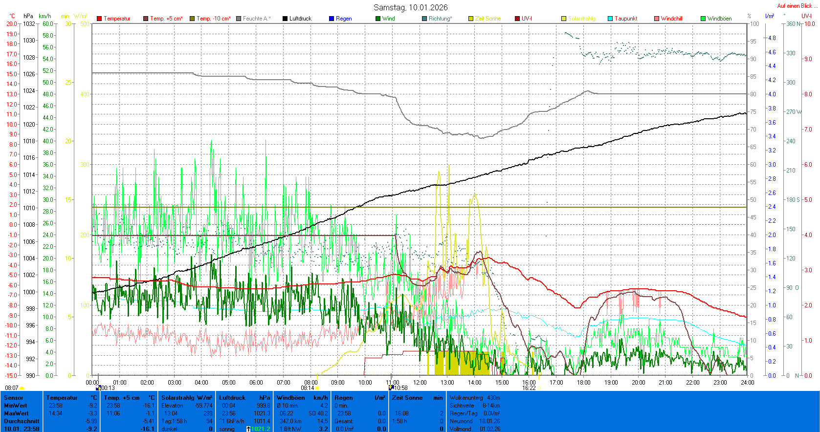
Task: Click the 16:22 sunset time marker
Action: point(529,388)
